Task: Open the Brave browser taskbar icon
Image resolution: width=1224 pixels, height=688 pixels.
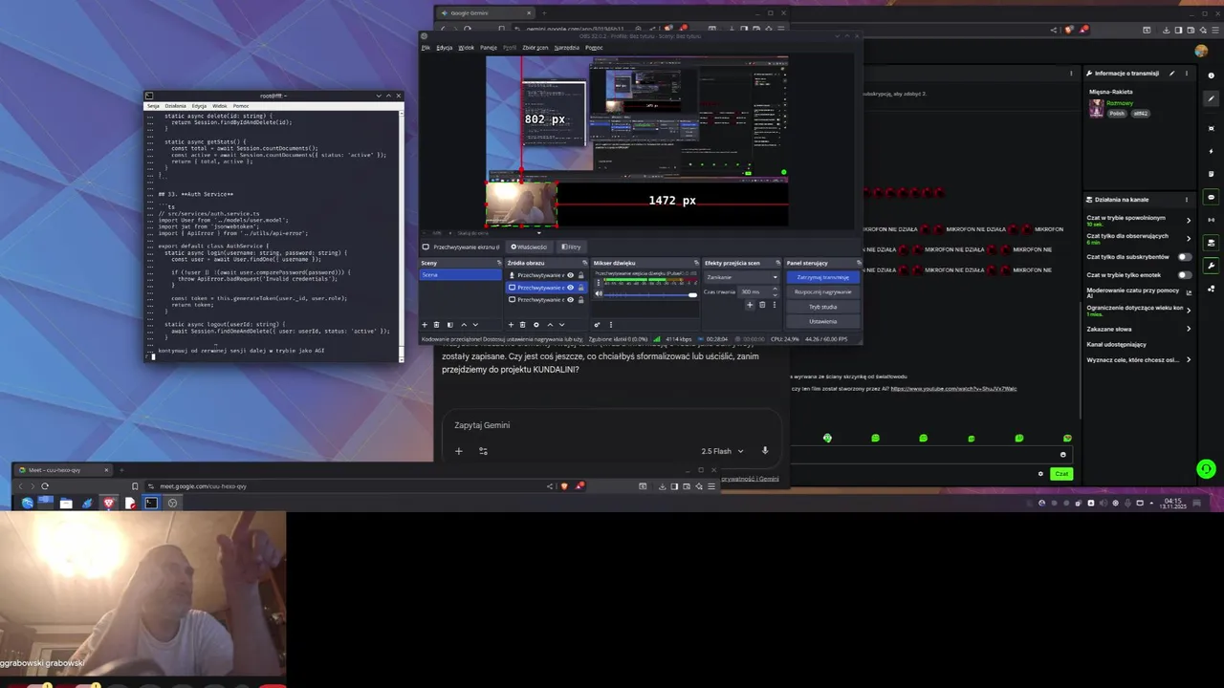Action: coord(108,503)
